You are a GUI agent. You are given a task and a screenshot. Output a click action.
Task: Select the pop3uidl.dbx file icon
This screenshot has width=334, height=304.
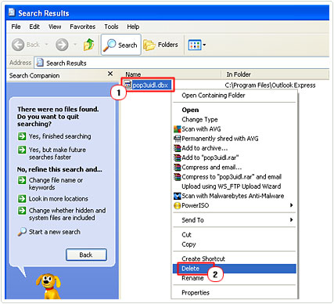click(x=127, y=85)
